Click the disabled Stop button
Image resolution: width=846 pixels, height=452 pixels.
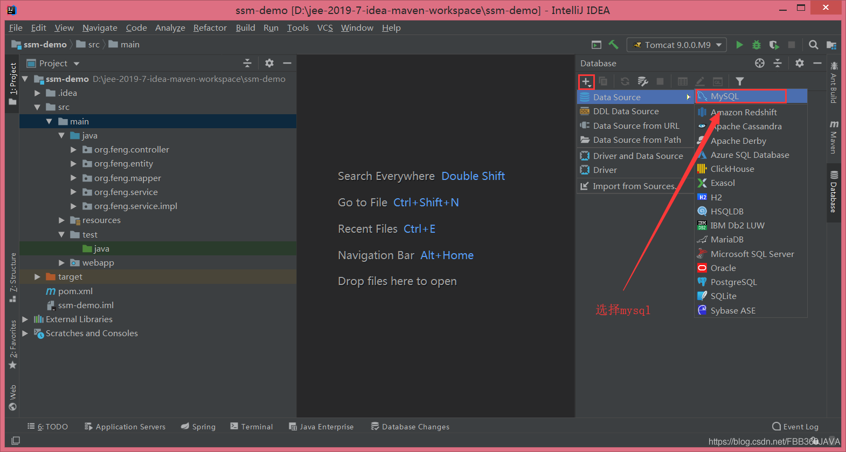tap(791, 45)
